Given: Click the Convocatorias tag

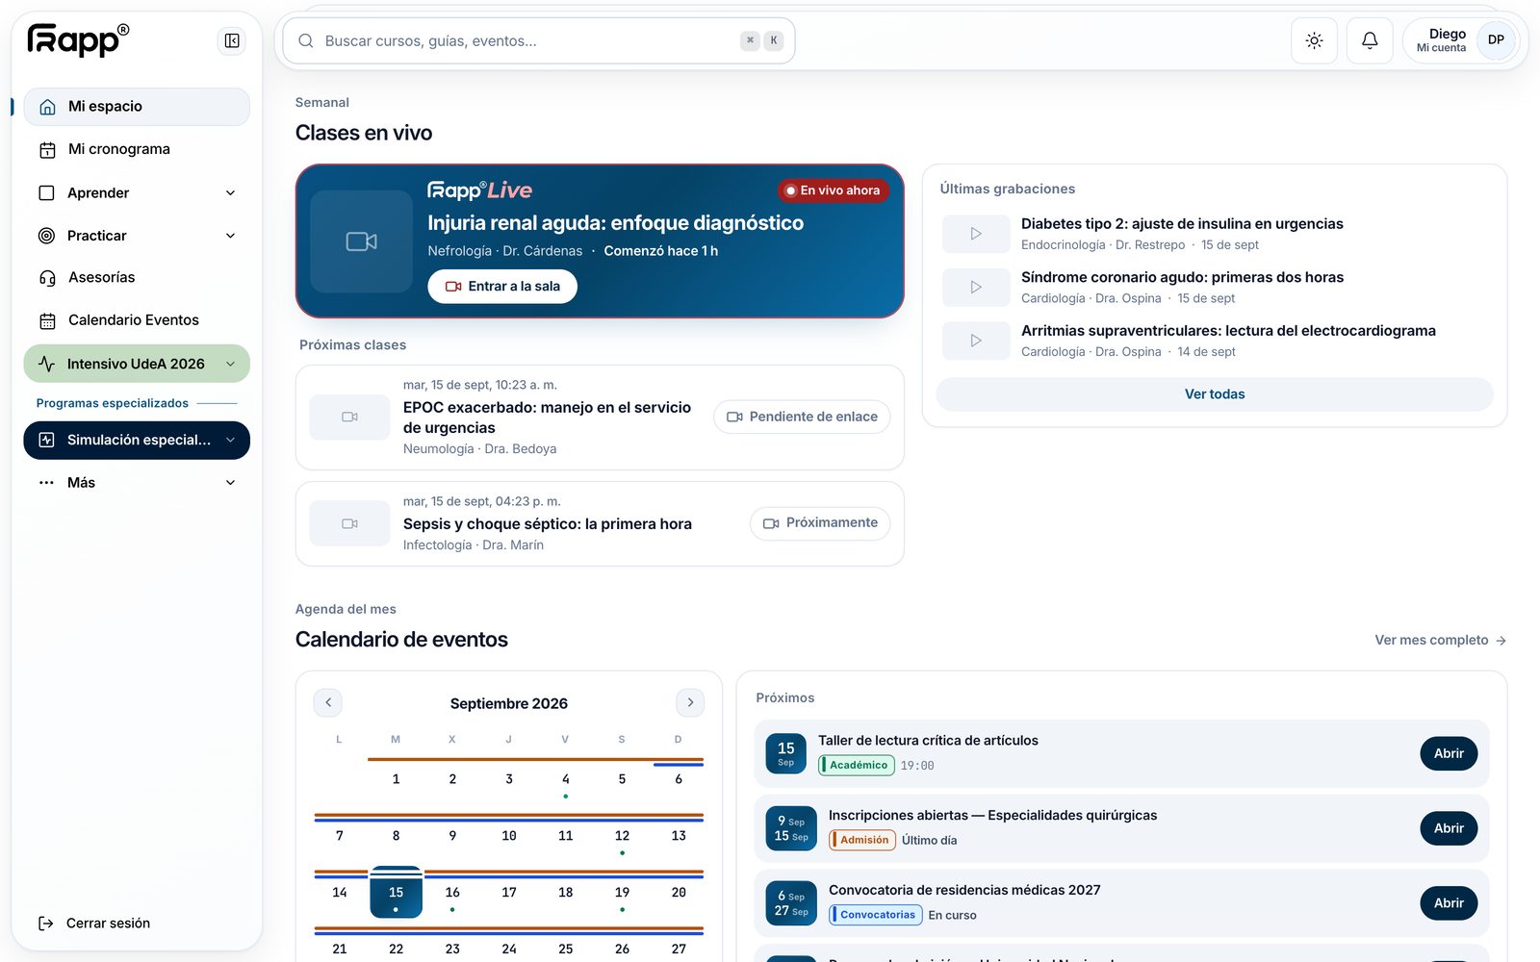Looking at the screenshot, I should click(x=876, y=915).
